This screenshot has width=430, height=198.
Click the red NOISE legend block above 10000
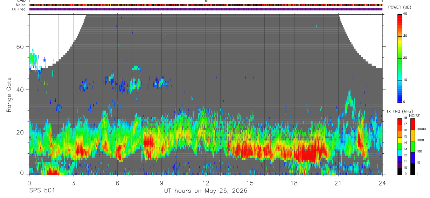(x=412, y=124)
